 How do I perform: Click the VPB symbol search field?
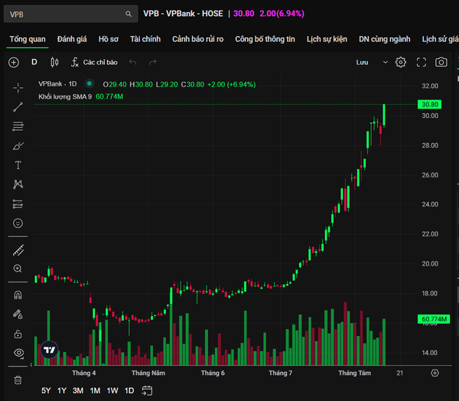(70, 14)
